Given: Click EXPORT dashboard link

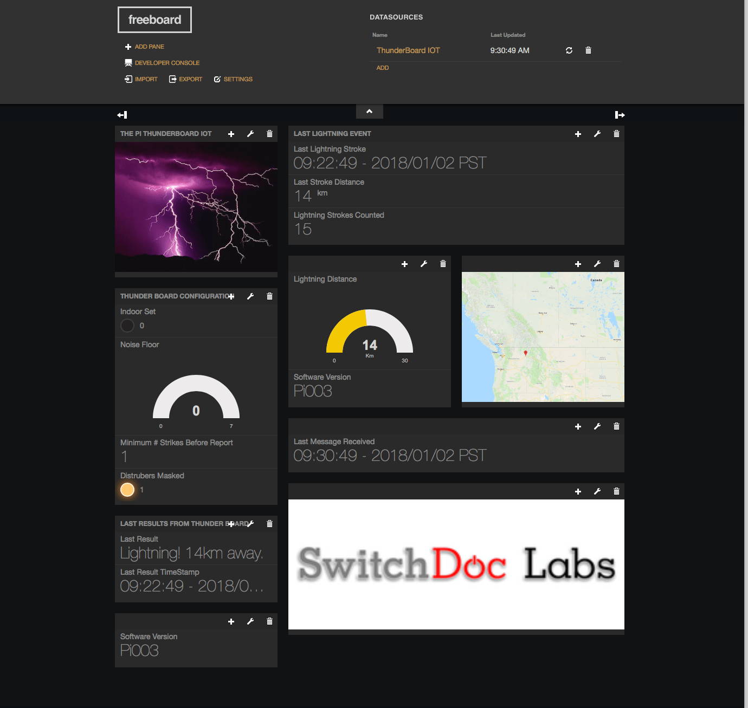Looking at the screenshot, I should (x=185, y=79).
